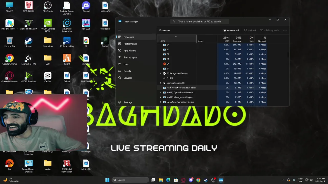328x184 pixels.
Task: Expand Intel(R) Dynamic Application process
Action: (x=160, y=93)
